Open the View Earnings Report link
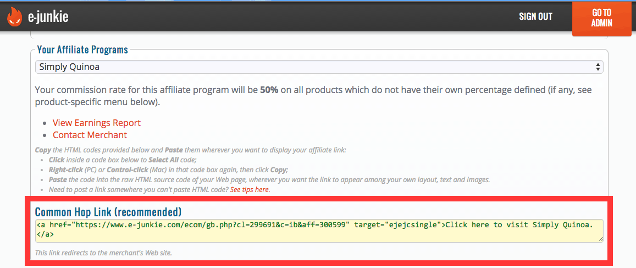 (97, 123)
